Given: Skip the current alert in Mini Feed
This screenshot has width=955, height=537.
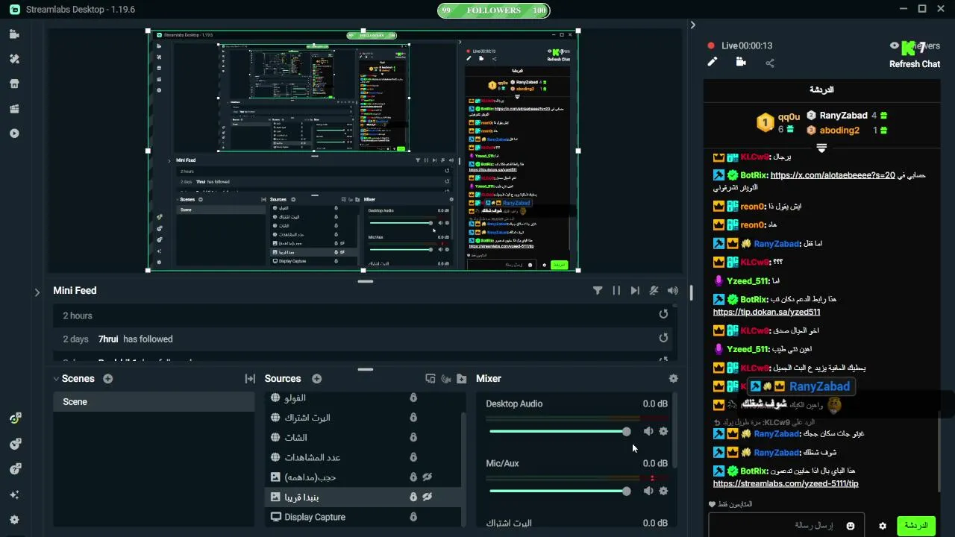Looking at the screenshot, I should [x=635, y=291].
